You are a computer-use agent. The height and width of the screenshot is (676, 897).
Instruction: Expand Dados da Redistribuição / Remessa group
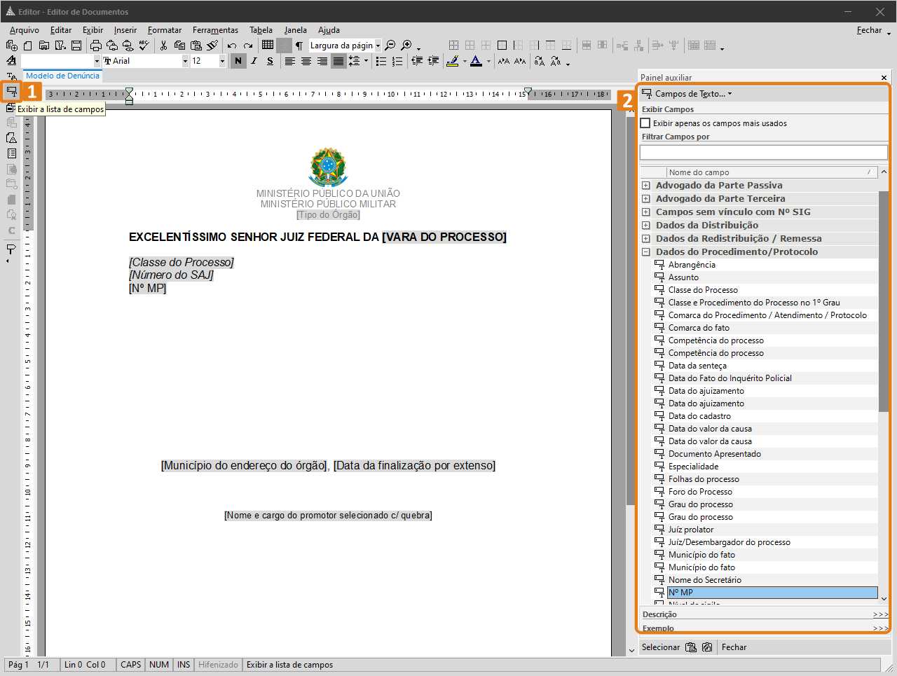coord(645,239)
